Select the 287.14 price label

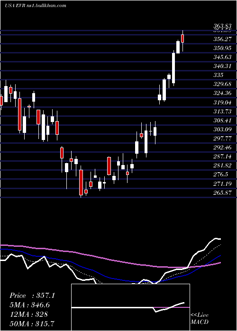[222, 156]
